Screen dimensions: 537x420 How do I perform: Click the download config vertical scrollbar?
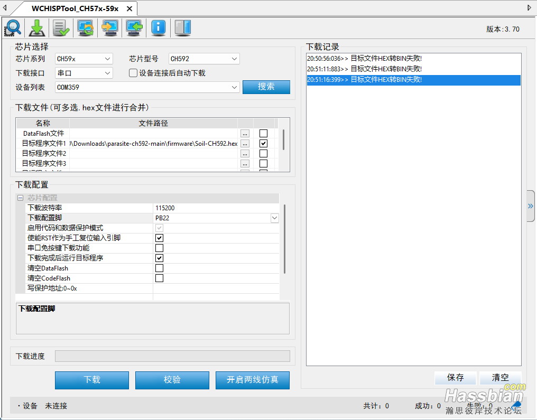284,240
